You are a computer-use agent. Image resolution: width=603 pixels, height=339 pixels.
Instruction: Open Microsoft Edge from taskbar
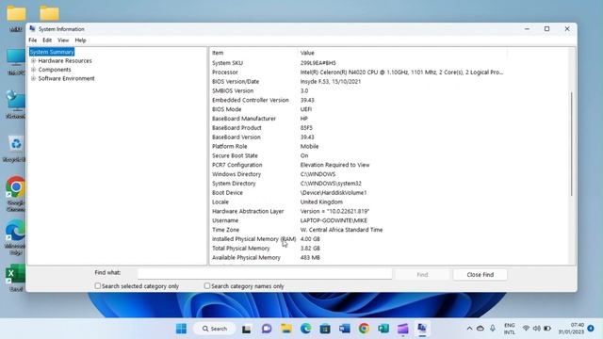[305, 329]
